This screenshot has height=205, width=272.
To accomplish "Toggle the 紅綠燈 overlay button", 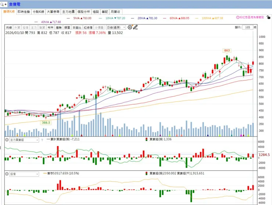I will (88, 28).
